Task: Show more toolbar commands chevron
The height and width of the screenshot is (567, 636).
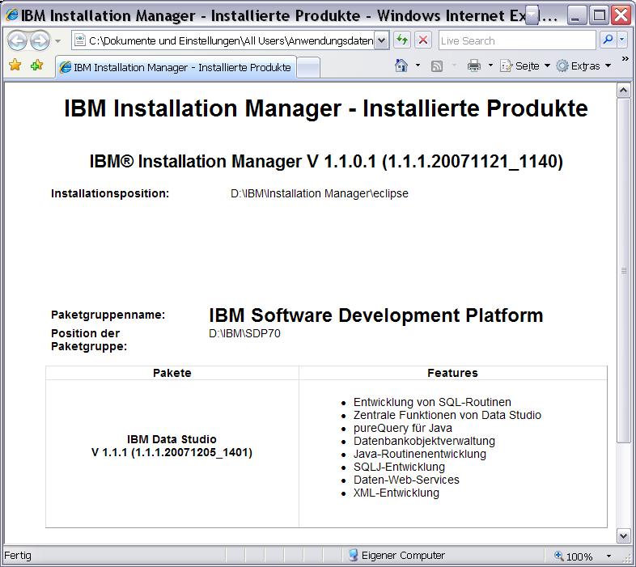Action: point(625,59)
